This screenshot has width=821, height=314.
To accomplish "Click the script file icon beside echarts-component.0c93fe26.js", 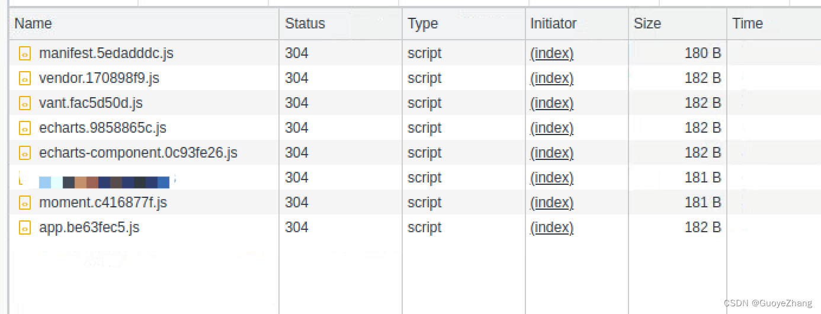I will [x=25, y=153].
